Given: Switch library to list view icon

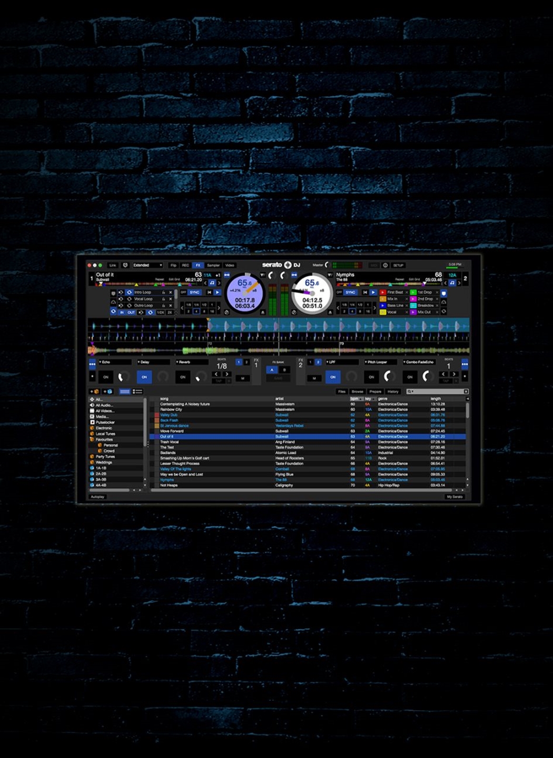Looking at the screenshot, I should point(137,392).
